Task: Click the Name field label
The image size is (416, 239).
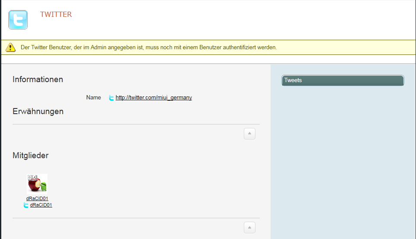Action: tap(93, 98)
